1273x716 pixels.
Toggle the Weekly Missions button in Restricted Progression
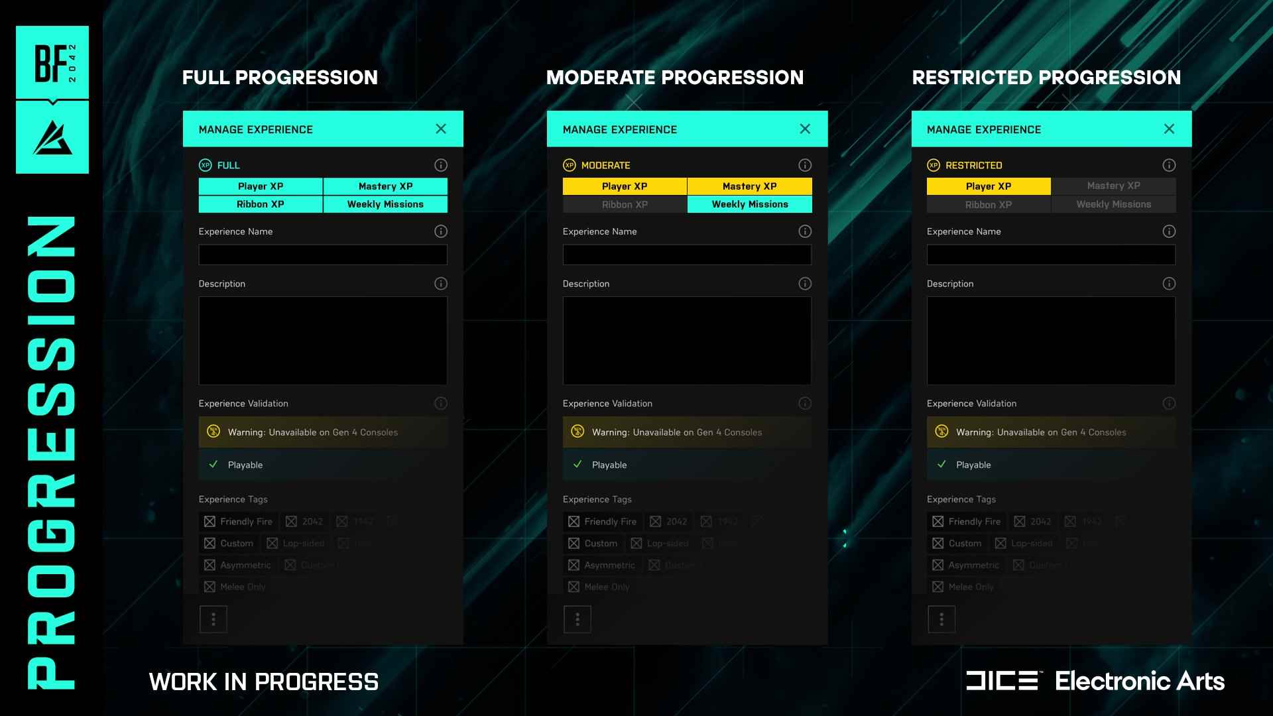[x=1114, y=204]
